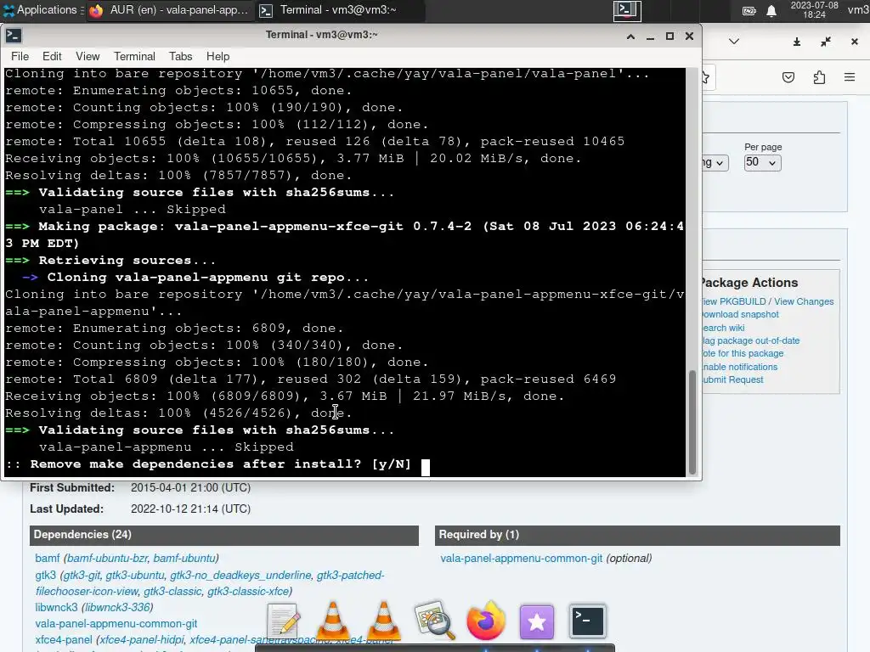Click the View Changes link

pos(804,301)
